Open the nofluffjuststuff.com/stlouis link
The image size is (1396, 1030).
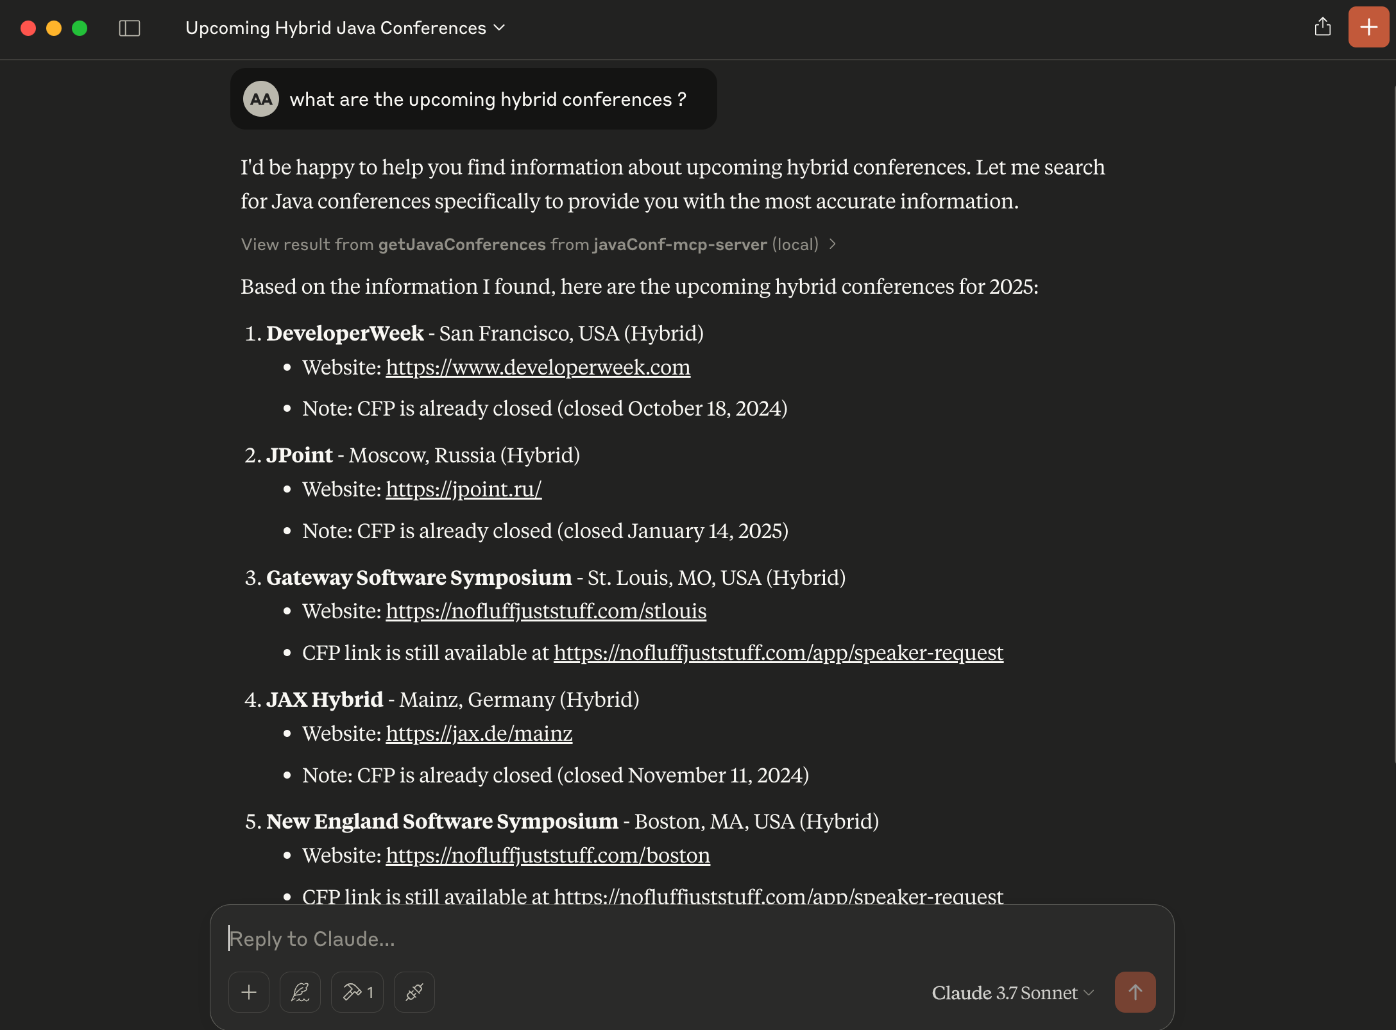pyautogui.click(x=545, y=611)
